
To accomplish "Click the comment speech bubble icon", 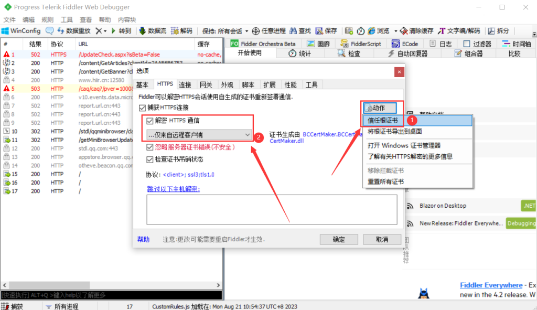I will (x=50, y=31).
